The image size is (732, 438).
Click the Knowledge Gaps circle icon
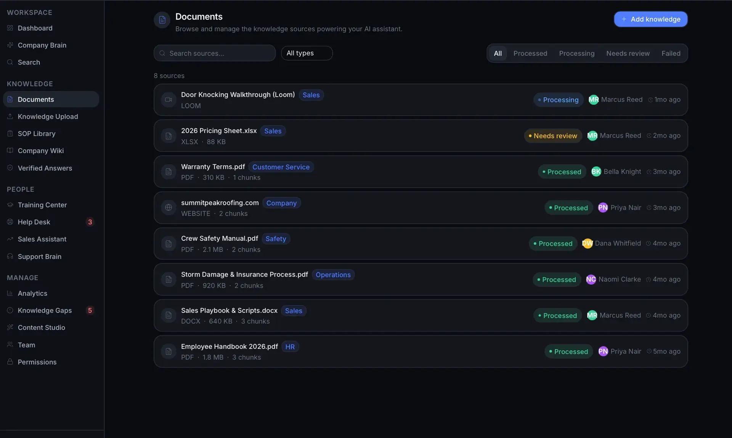pos(10,310)
